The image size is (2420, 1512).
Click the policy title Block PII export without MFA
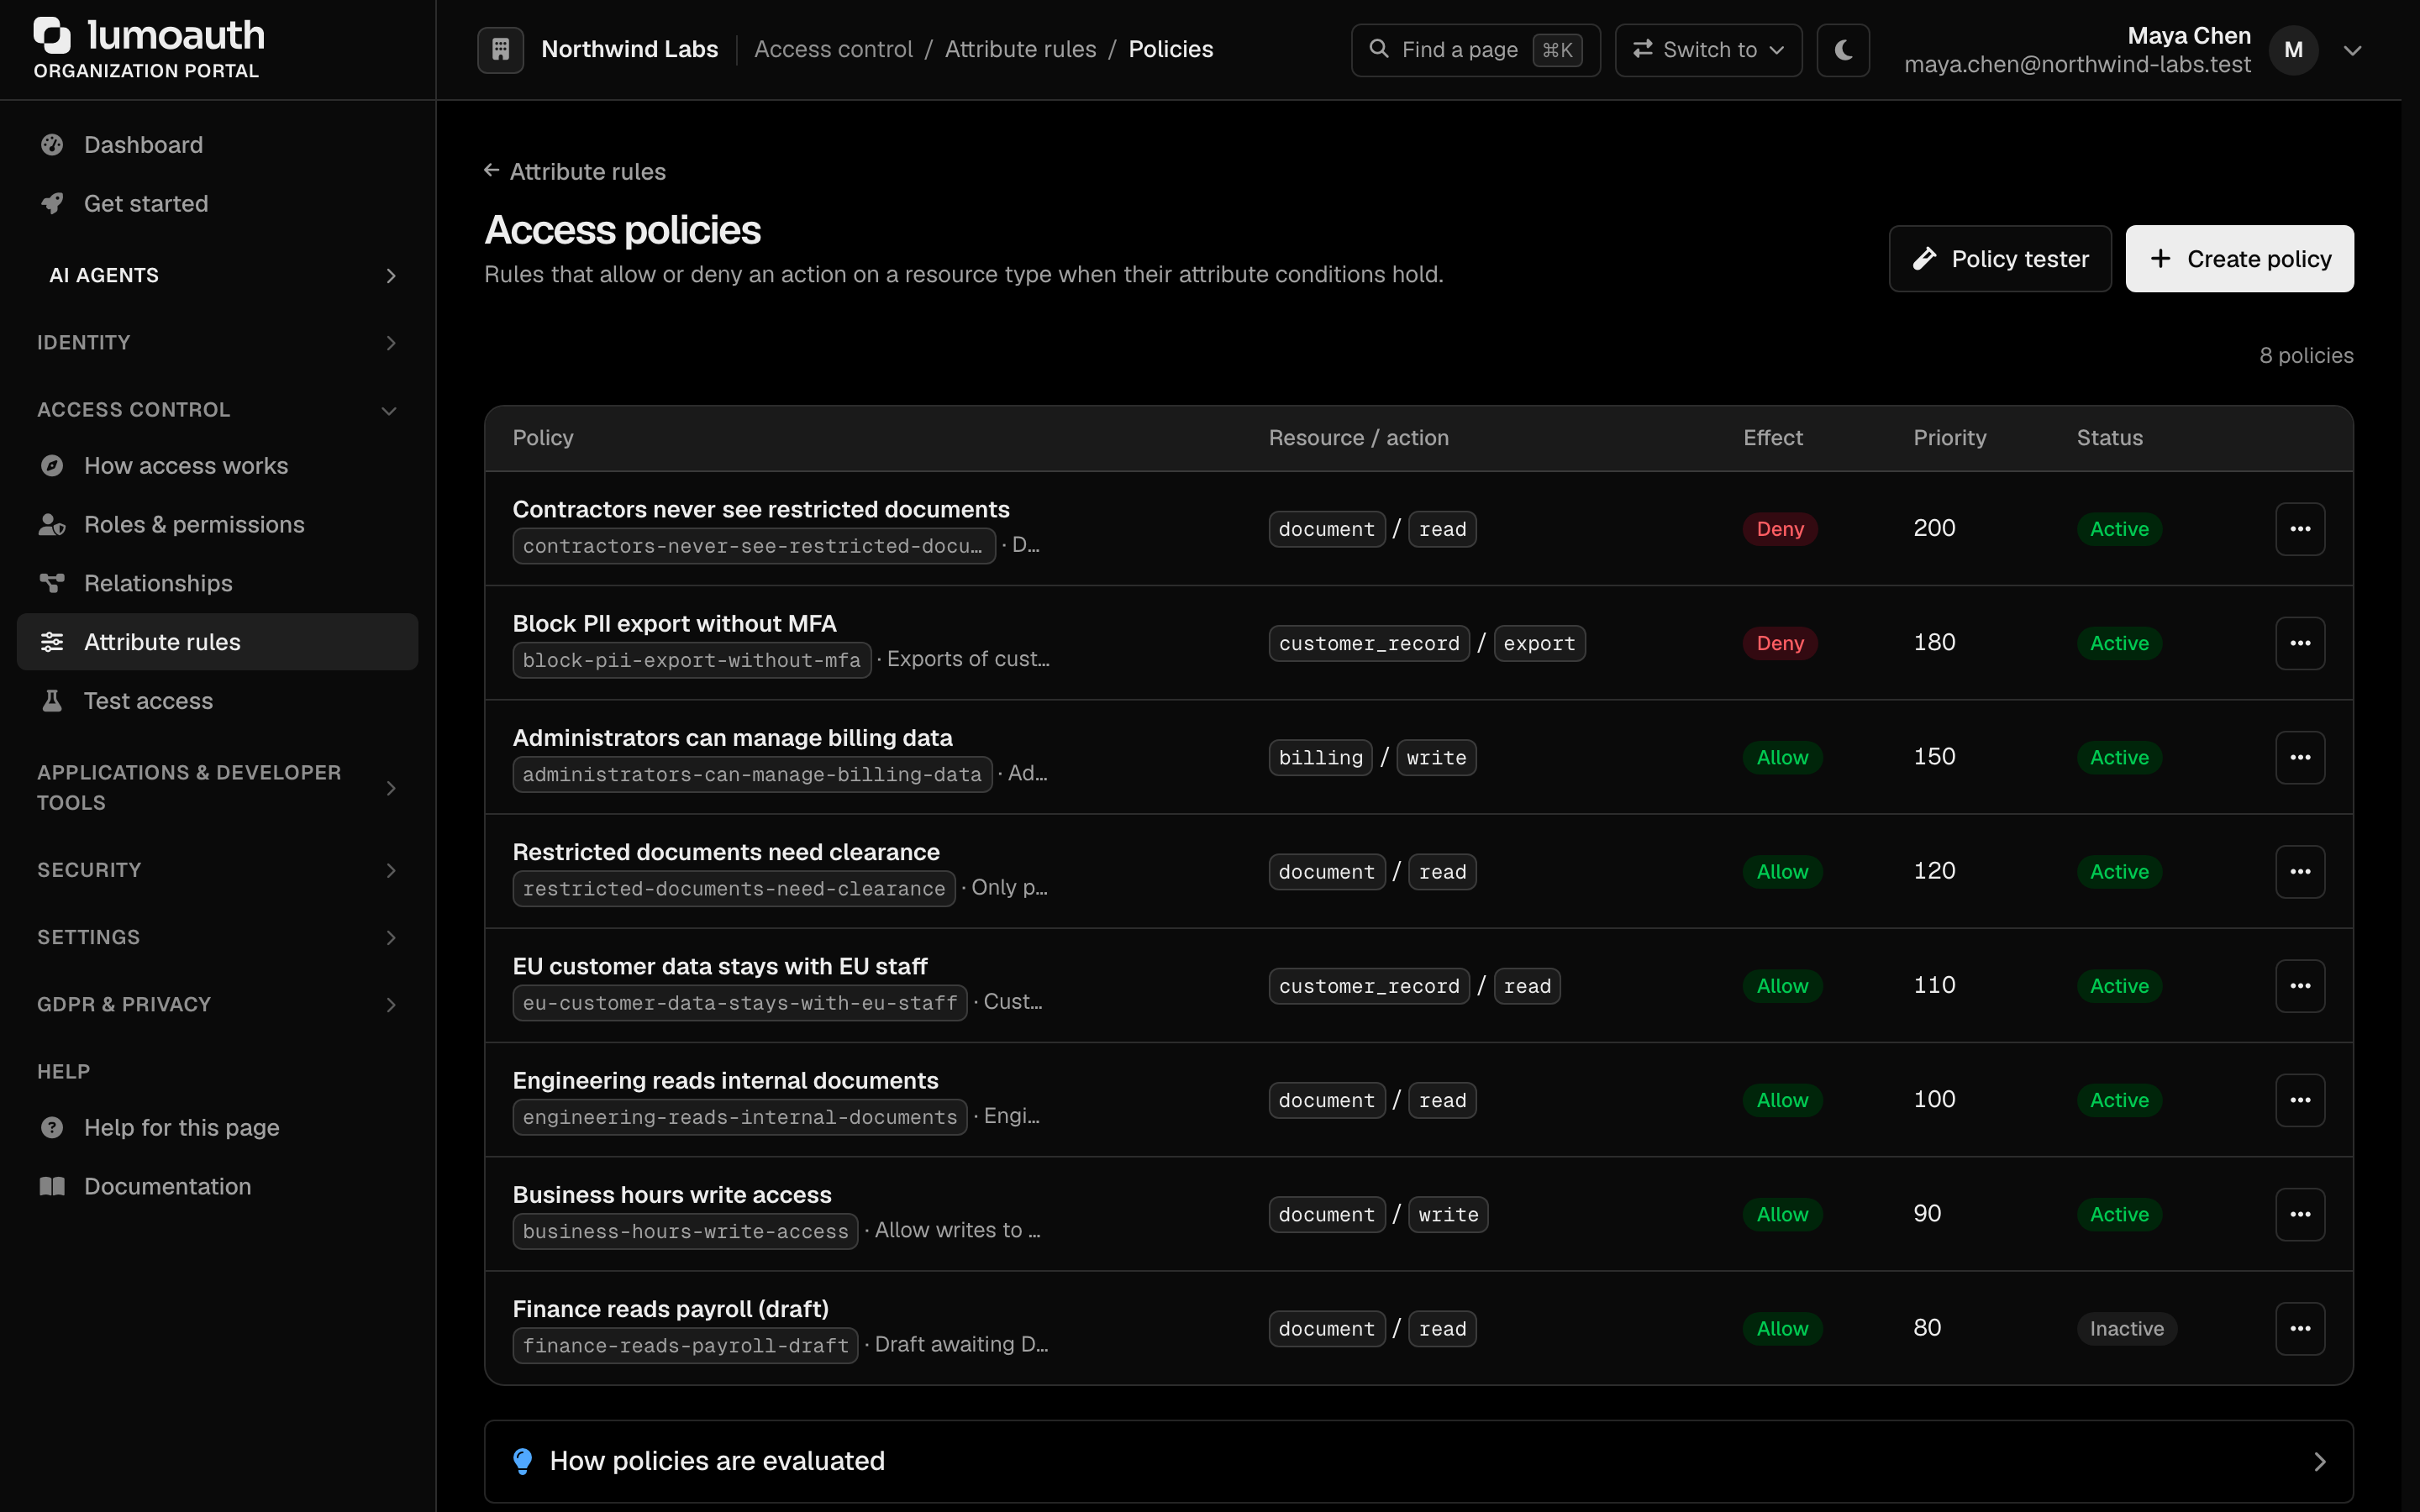coord(674,623)
